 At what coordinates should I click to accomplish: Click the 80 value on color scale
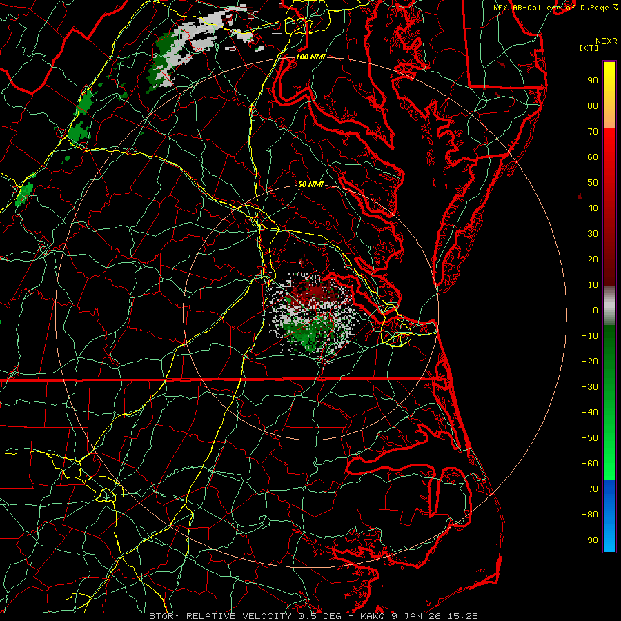coord(593,106)
